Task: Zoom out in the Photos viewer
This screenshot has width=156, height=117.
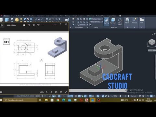Action: point(47,92)
